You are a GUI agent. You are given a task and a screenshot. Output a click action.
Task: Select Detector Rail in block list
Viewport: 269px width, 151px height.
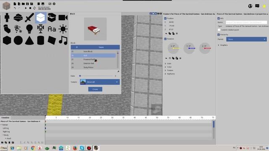click(x=93, y=63)
